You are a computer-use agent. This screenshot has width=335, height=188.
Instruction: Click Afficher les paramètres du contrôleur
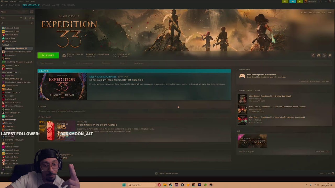(314, 81)
